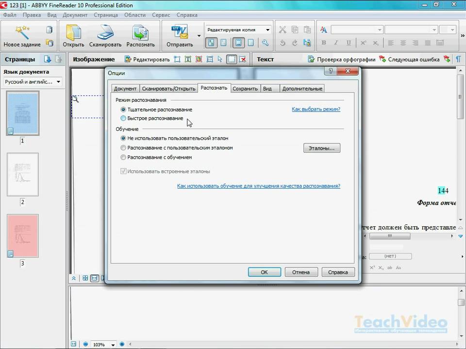Expand Отправить dropdown arrow

pos(199,36)
